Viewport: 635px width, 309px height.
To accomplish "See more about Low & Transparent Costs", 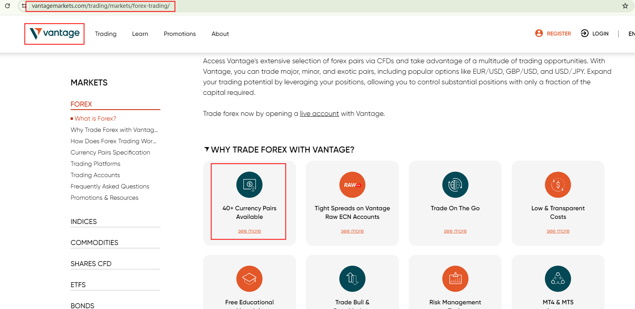I will 558,231.
